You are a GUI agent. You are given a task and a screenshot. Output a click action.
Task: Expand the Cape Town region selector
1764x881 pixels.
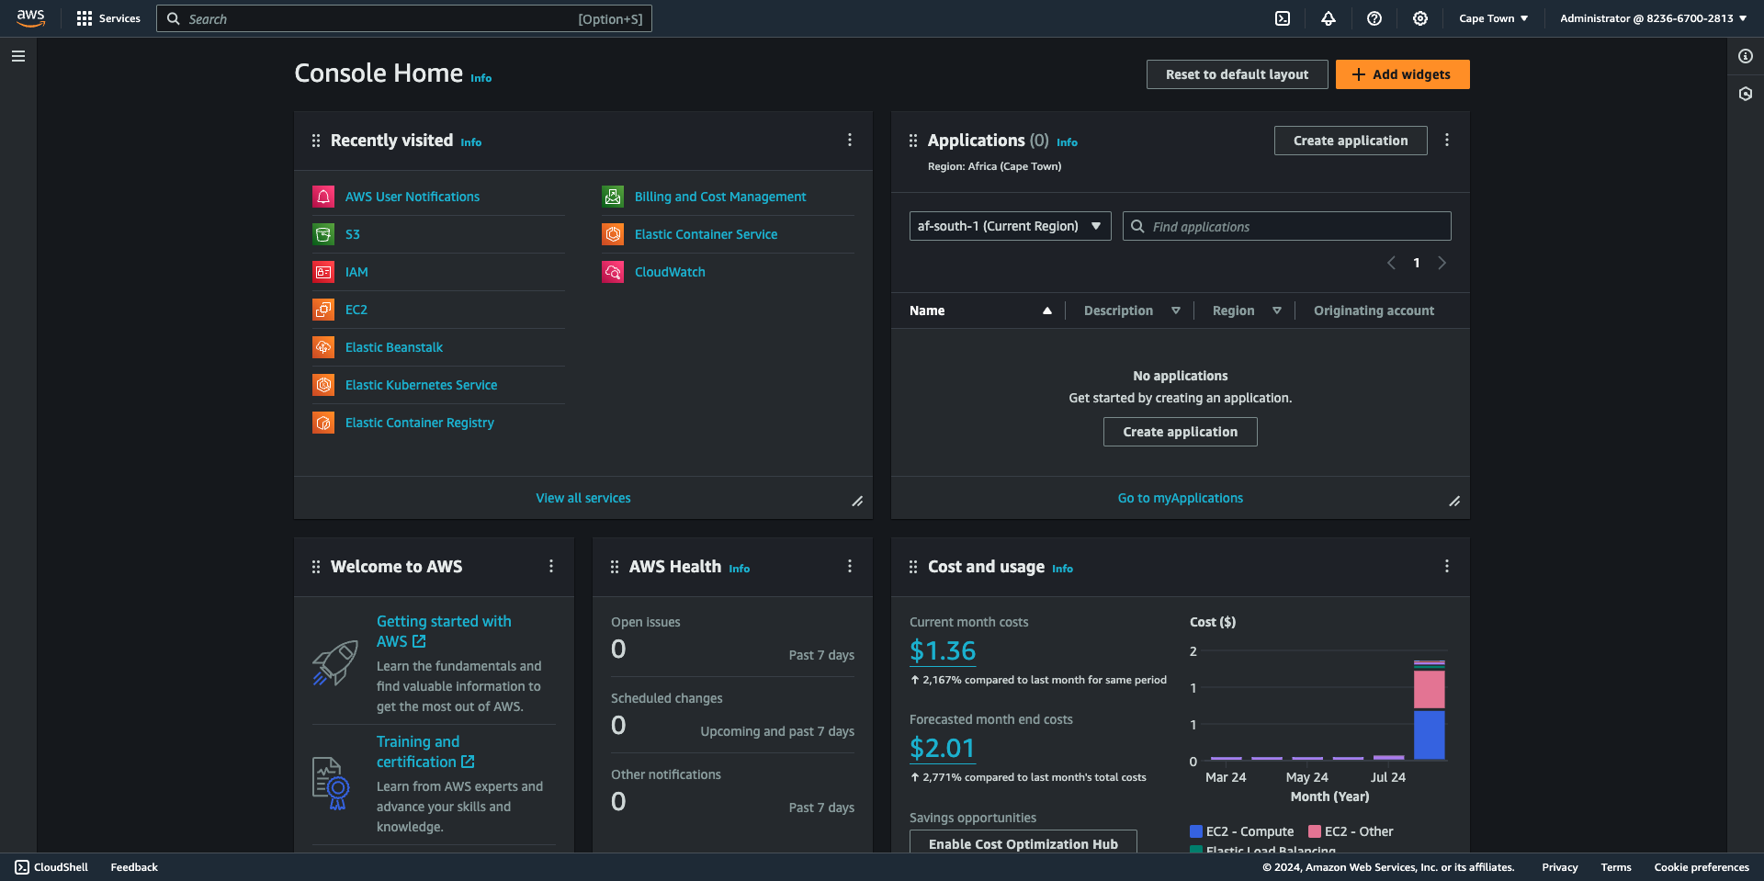coord(1494,18)
